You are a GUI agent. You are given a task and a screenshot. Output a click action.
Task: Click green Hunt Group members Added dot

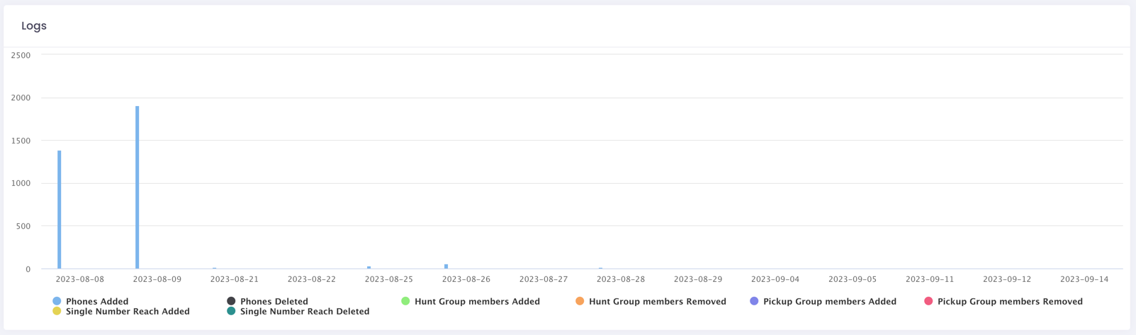point(405,301)
